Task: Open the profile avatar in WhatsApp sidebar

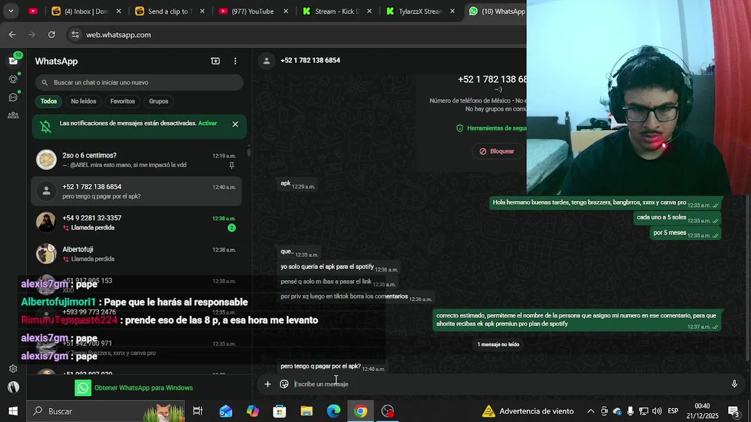Action: pos(13,387)
